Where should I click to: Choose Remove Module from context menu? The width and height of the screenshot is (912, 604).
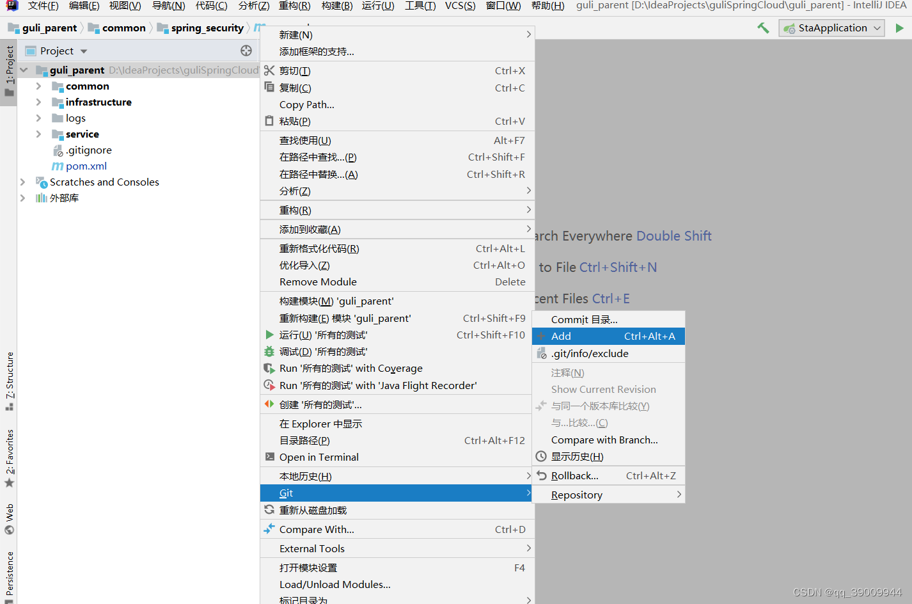(x=397, y=282)
